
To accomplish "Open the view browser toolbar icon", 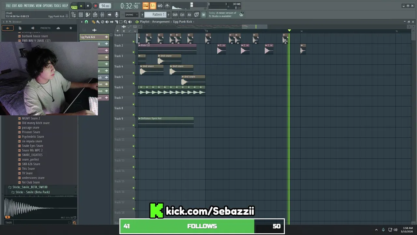I will (x=74, y=15).
